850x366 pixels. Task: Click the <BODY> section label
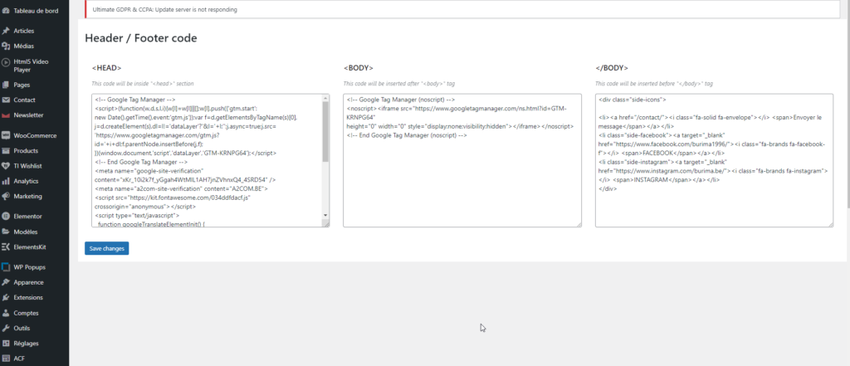click(359, 68)
